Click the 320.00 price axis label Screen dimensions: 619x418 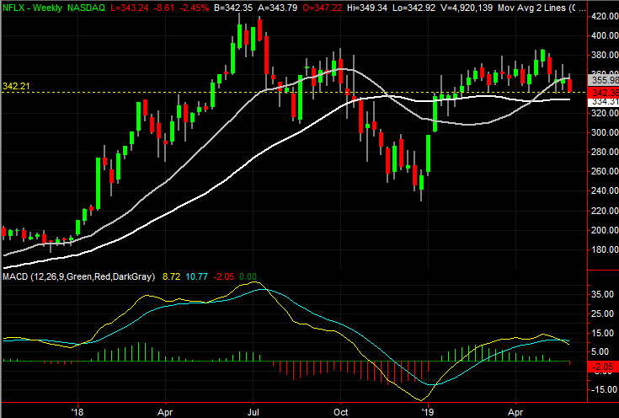605,113
